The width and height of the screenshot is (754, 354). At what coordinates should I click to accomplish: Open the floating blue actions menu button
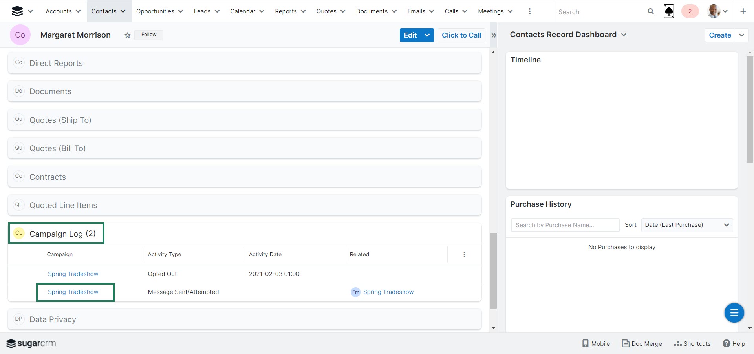734,313
